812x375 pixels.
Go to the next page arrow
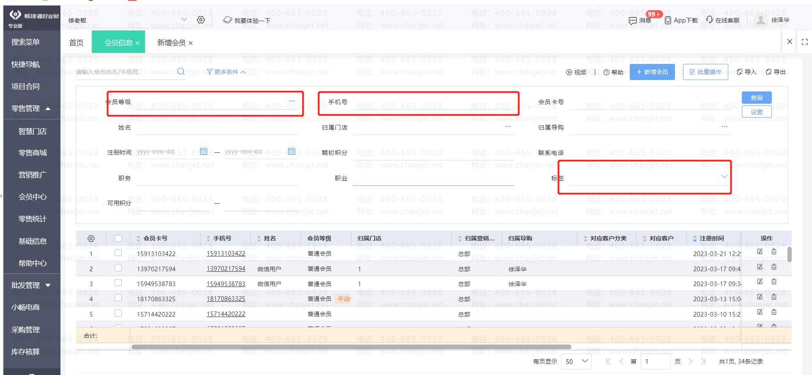click(690, 361)
